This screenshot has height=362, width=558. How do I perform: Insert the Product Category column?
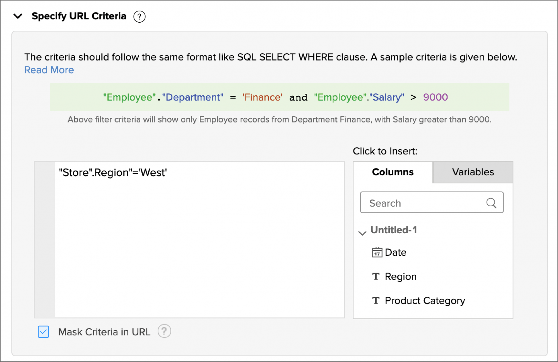pos(424,301)
